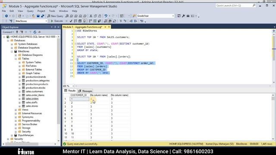Open the File menu
This screenshot has width=276, height=155.
click(4, 11)
